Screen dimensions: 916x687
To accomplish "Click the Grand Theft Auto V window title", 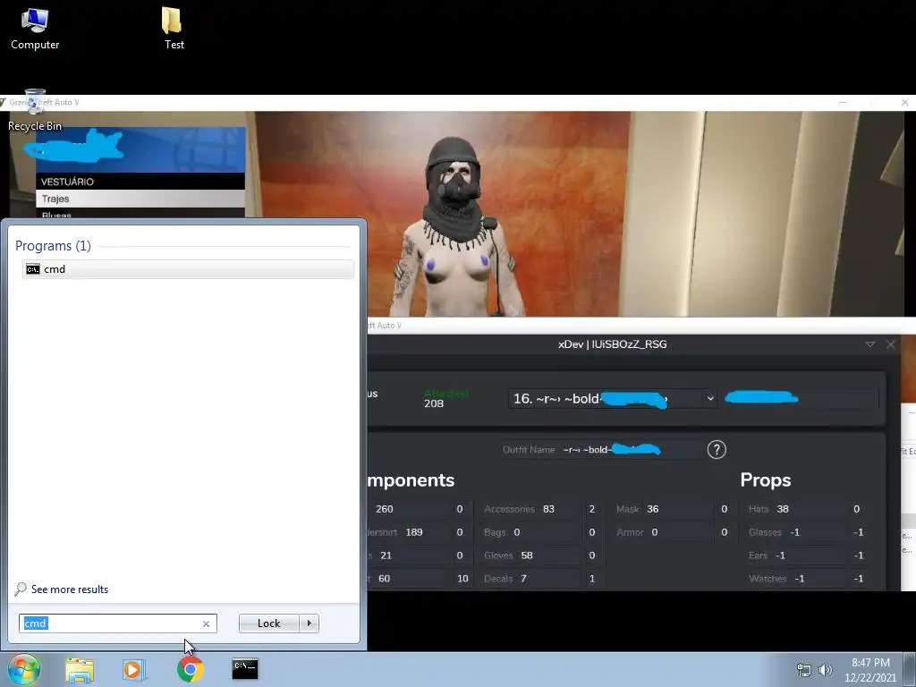I will [x=44, y=102].
